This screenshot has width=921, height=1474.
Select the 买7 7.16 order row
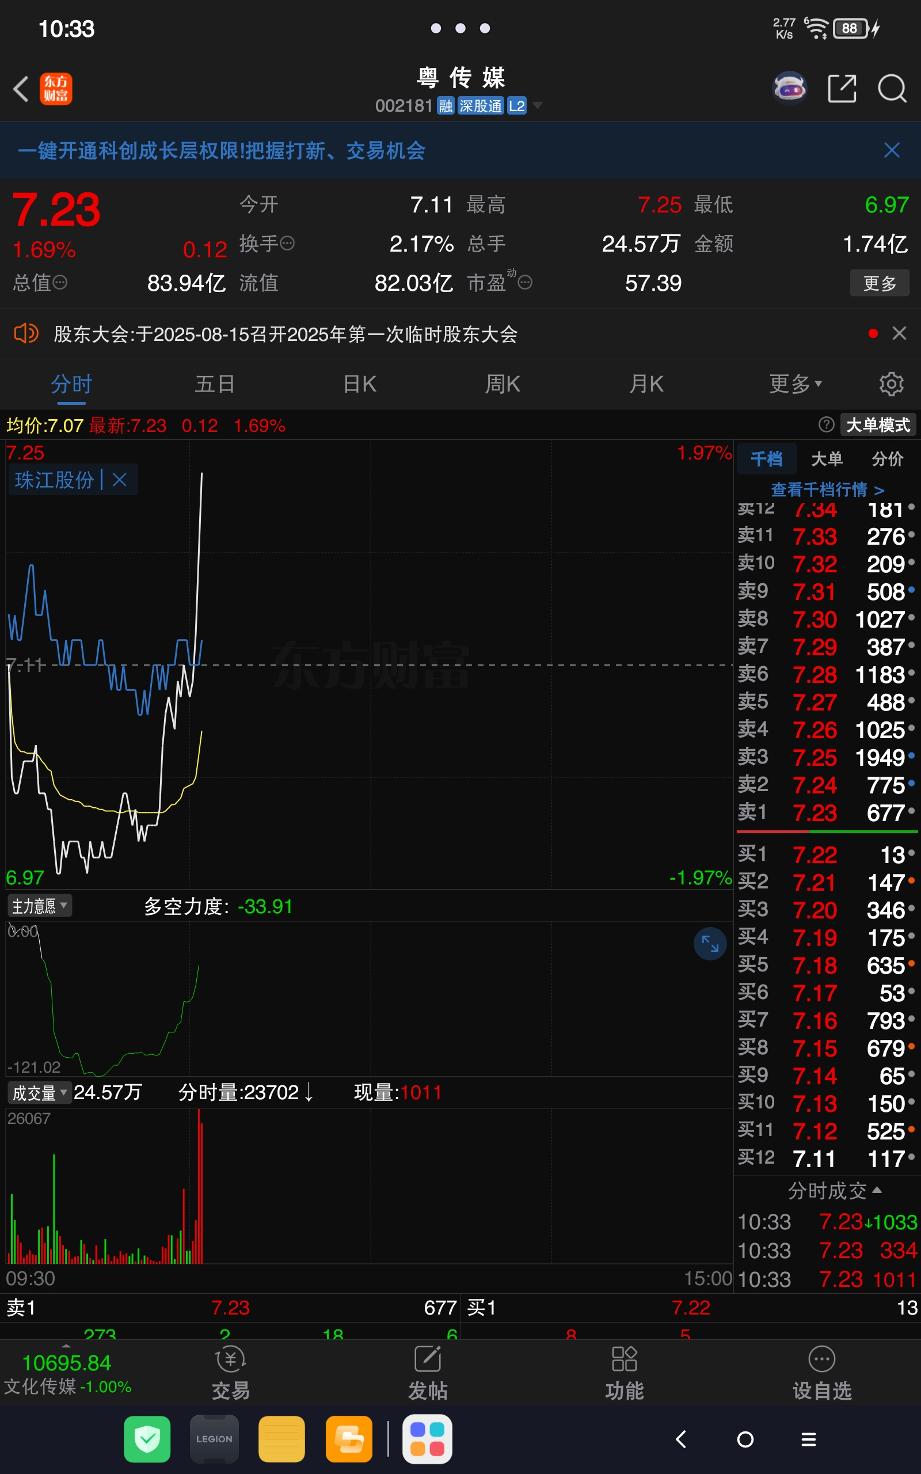click(x=827, y=1020)
